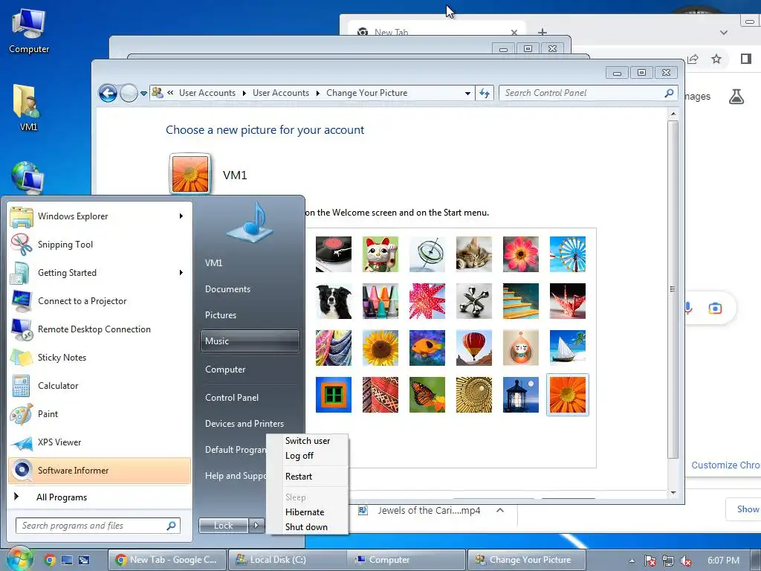761x571 pixels.
Task: Select the lighthouse account picture
Action: click(521, 395)
